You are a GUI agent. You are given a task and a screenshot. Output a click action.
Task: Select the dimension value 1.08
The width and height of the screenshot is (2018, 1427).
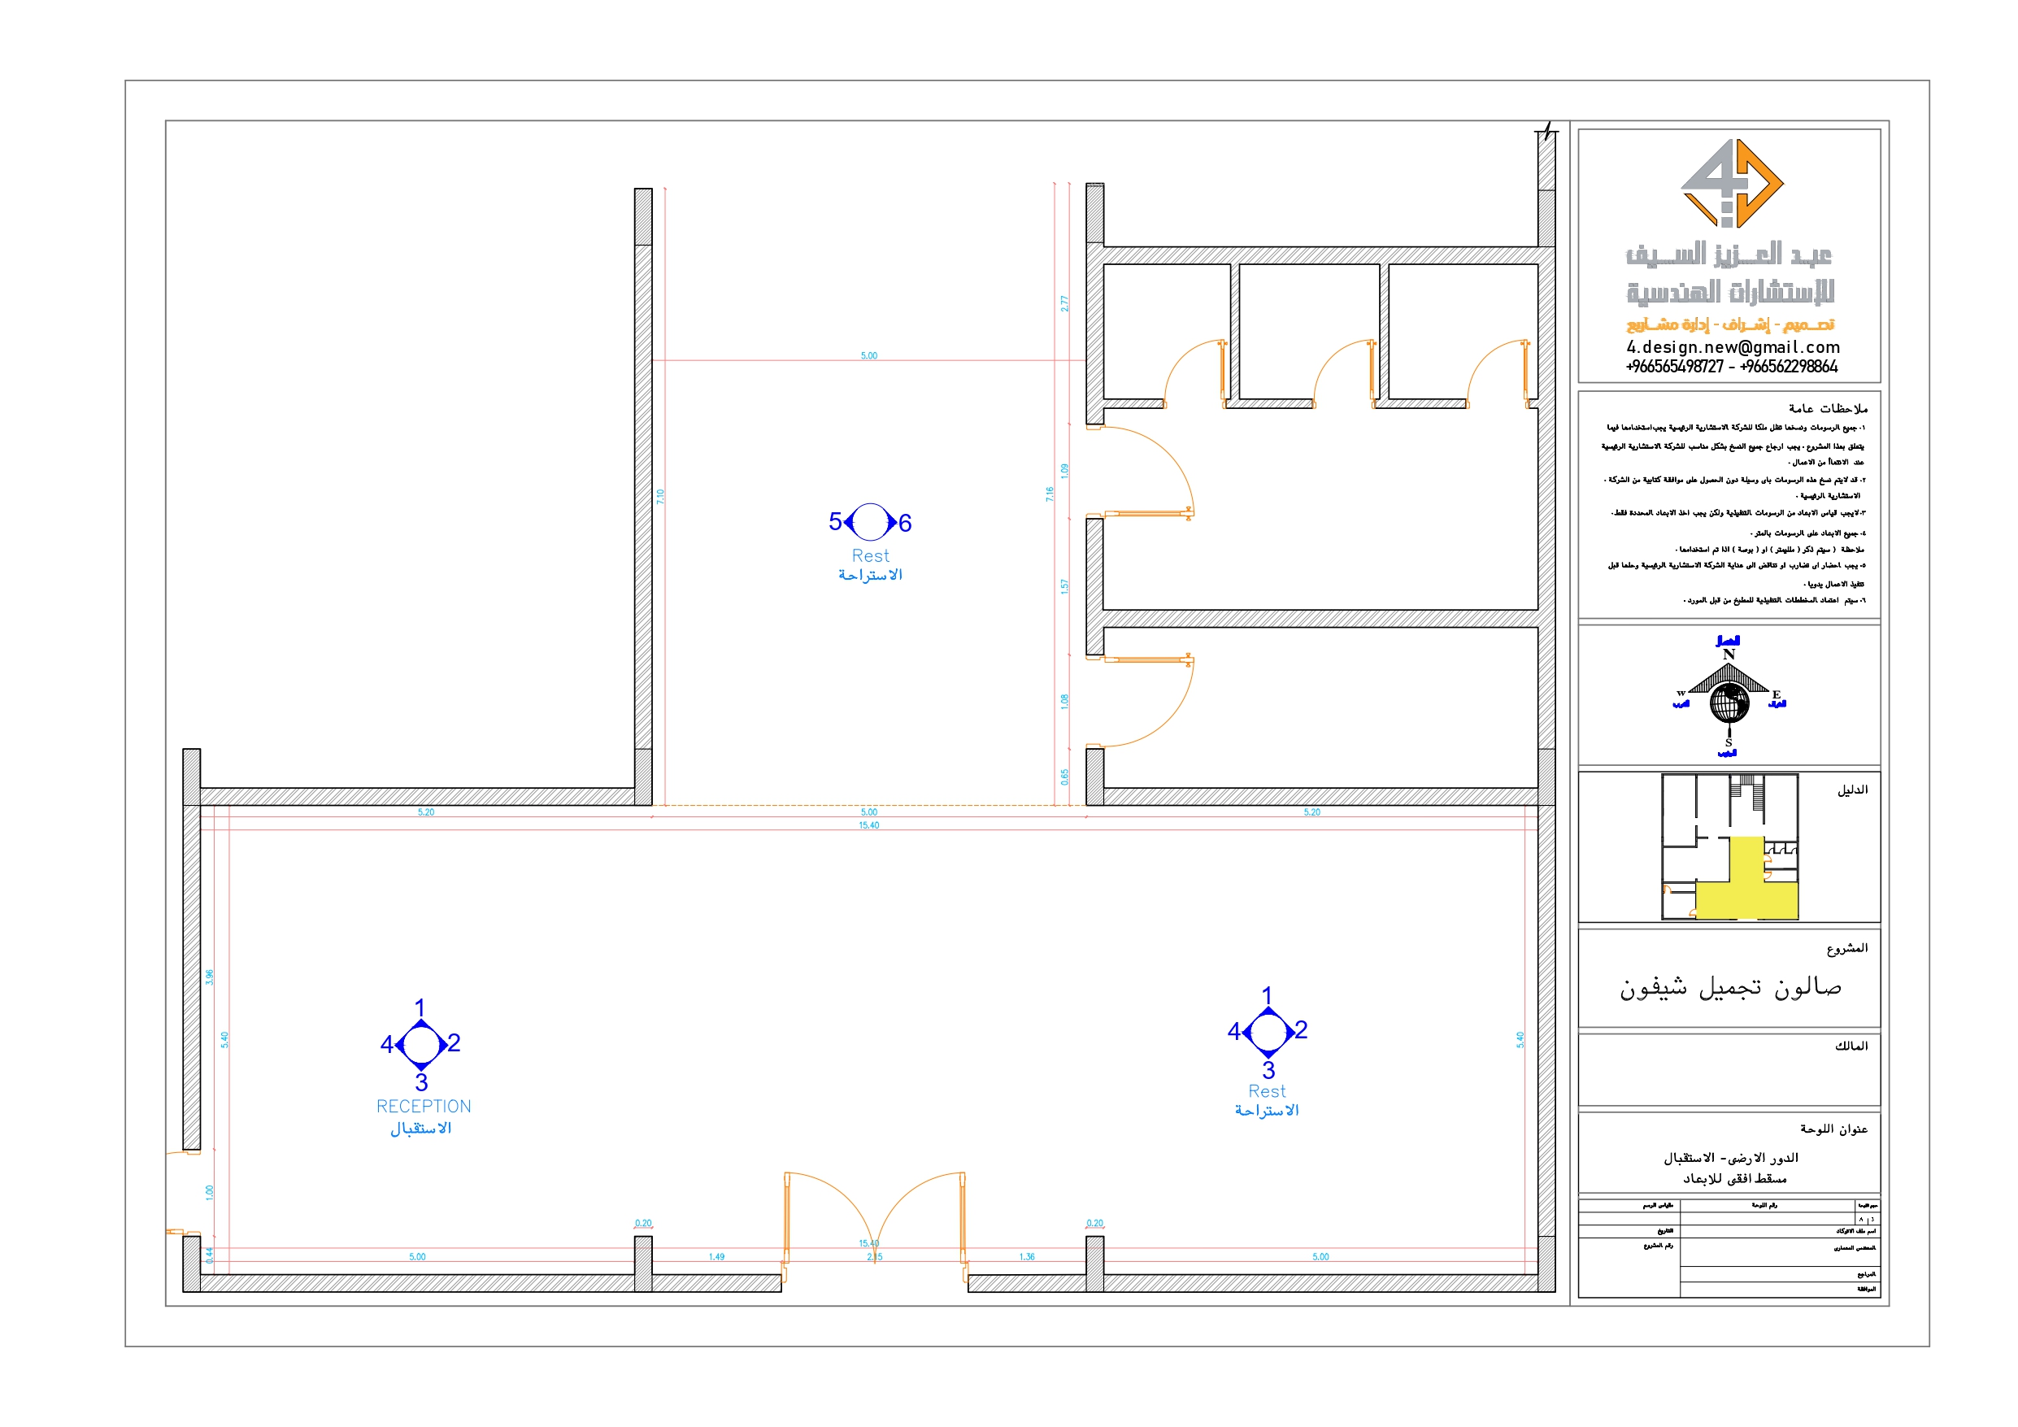[1064, 702]
